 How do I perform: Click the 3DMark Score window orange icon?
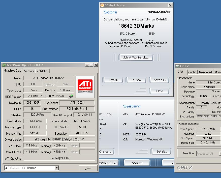pos(102,5)
